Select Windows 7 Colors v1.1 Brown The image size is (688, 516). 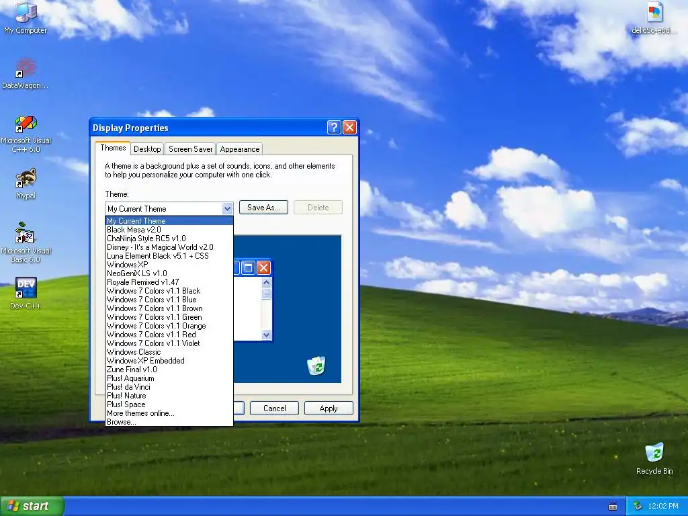pyautogui.click(x=169, y=308)
